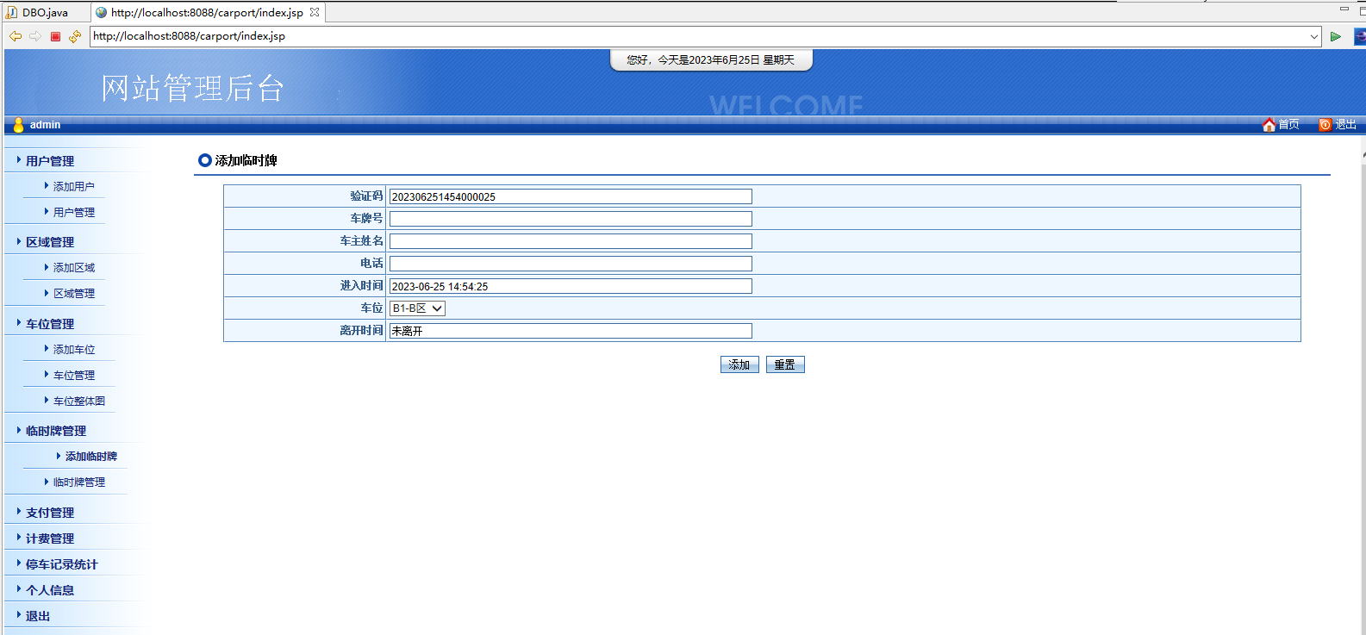Click the 进入时间 input field

click(571, 286)
